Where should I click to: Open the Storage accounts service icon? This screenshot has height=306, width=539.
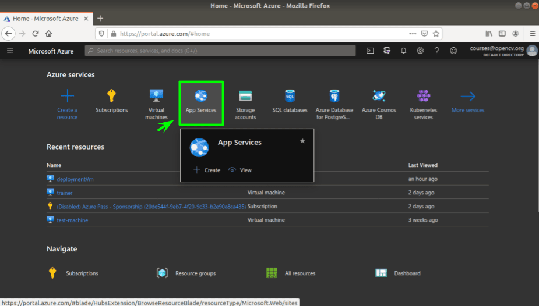pos(245,96)
